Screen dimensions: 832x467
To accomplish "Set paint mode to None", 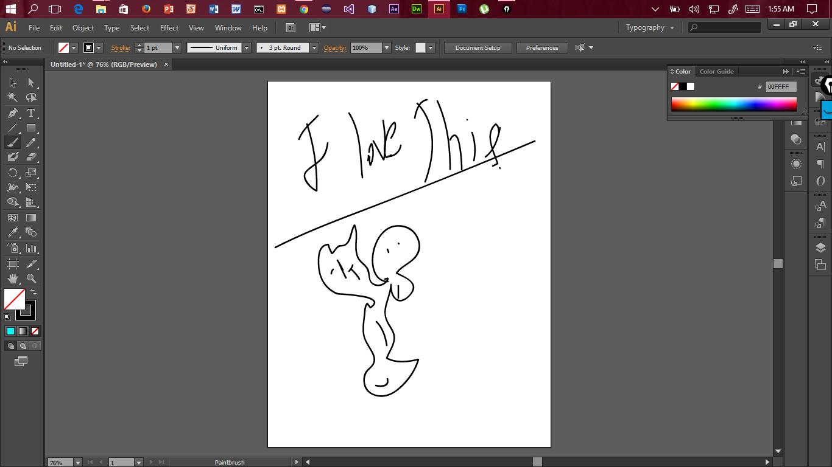I will (35, 331).
